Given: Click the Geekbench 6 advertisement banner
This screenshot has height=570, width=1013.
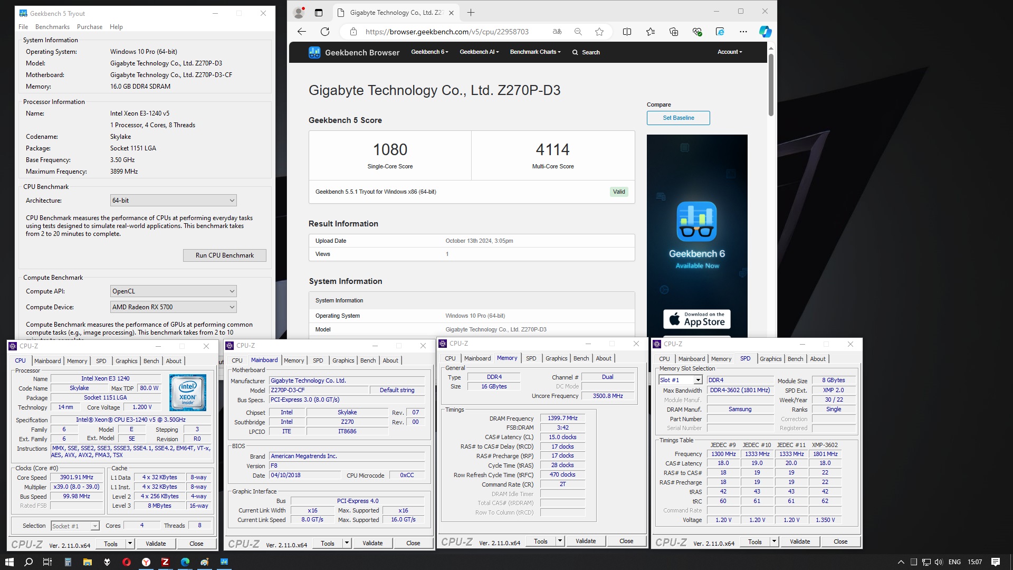Looking at the screenshot, I should 697,235.
